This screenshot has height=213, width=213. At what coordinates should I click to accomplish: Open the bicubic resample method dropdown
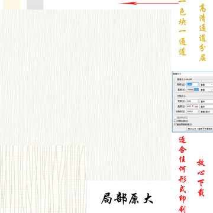click(200, 129)
